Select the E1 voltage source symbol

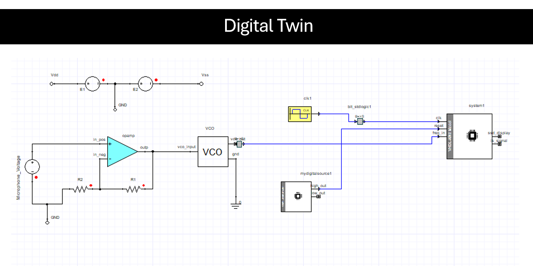[93, 84]
